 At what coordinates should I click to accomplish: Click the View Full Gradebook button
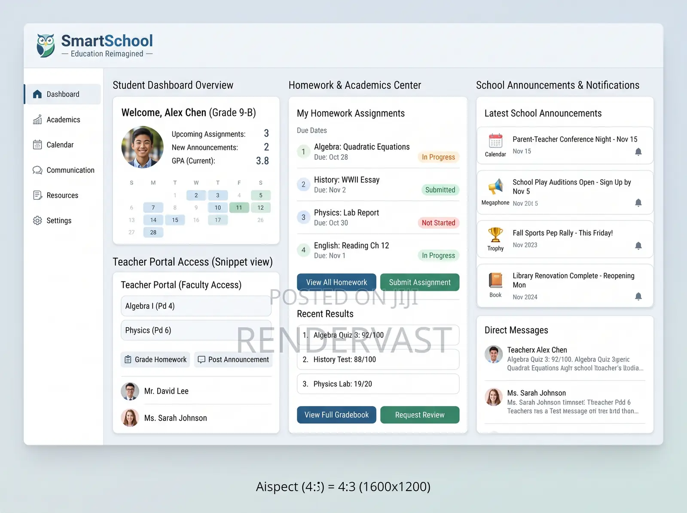pyautogui.click(x=336, y=415)
